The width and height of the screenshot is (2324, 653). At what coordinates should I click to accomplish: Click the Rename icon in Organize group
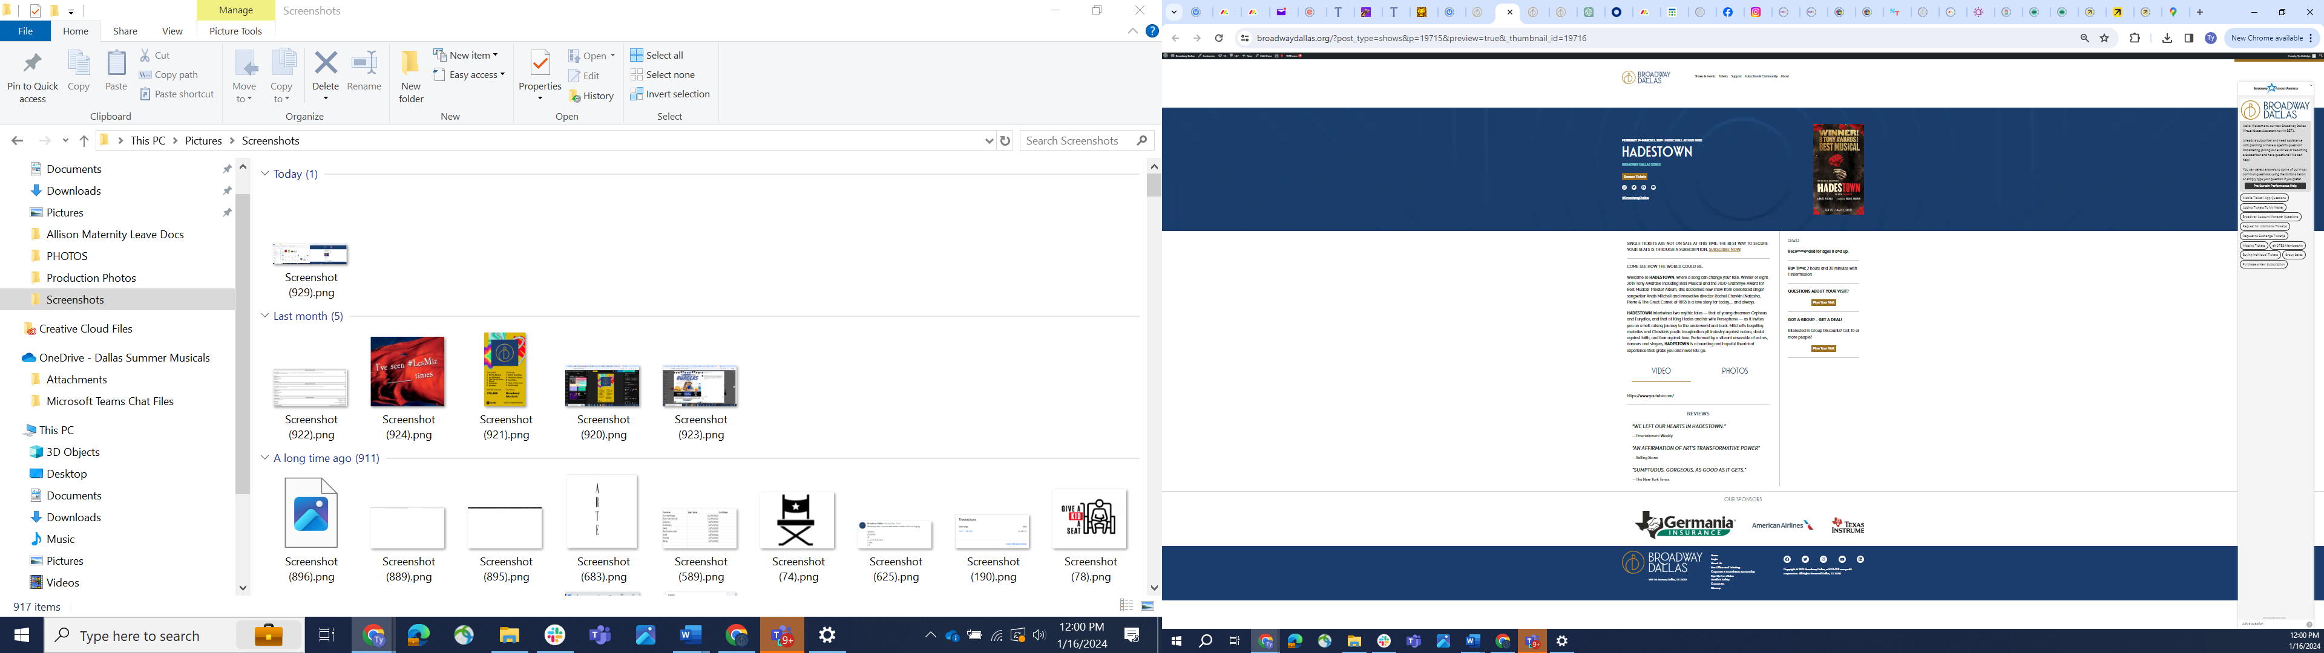(x=364, y=70)
